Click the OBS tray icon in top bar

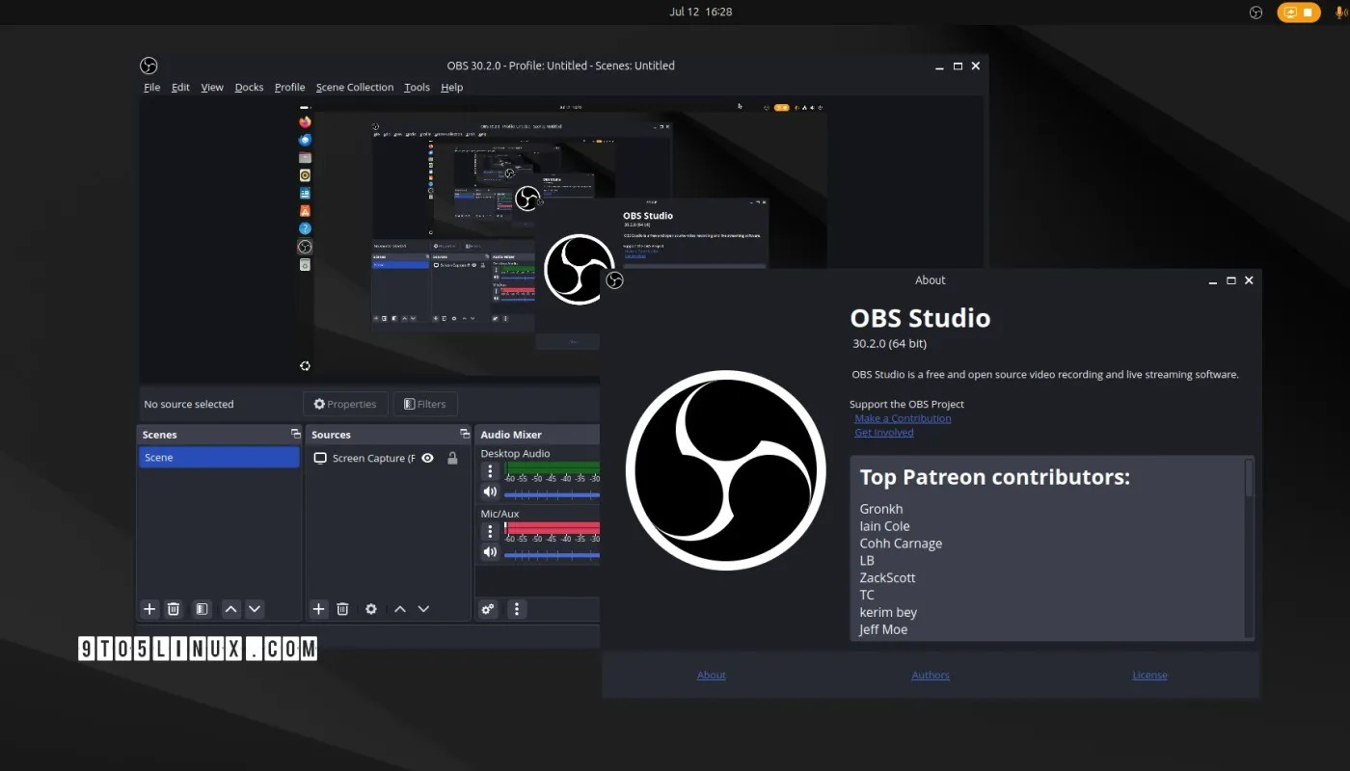click(x=1255, y=13)
